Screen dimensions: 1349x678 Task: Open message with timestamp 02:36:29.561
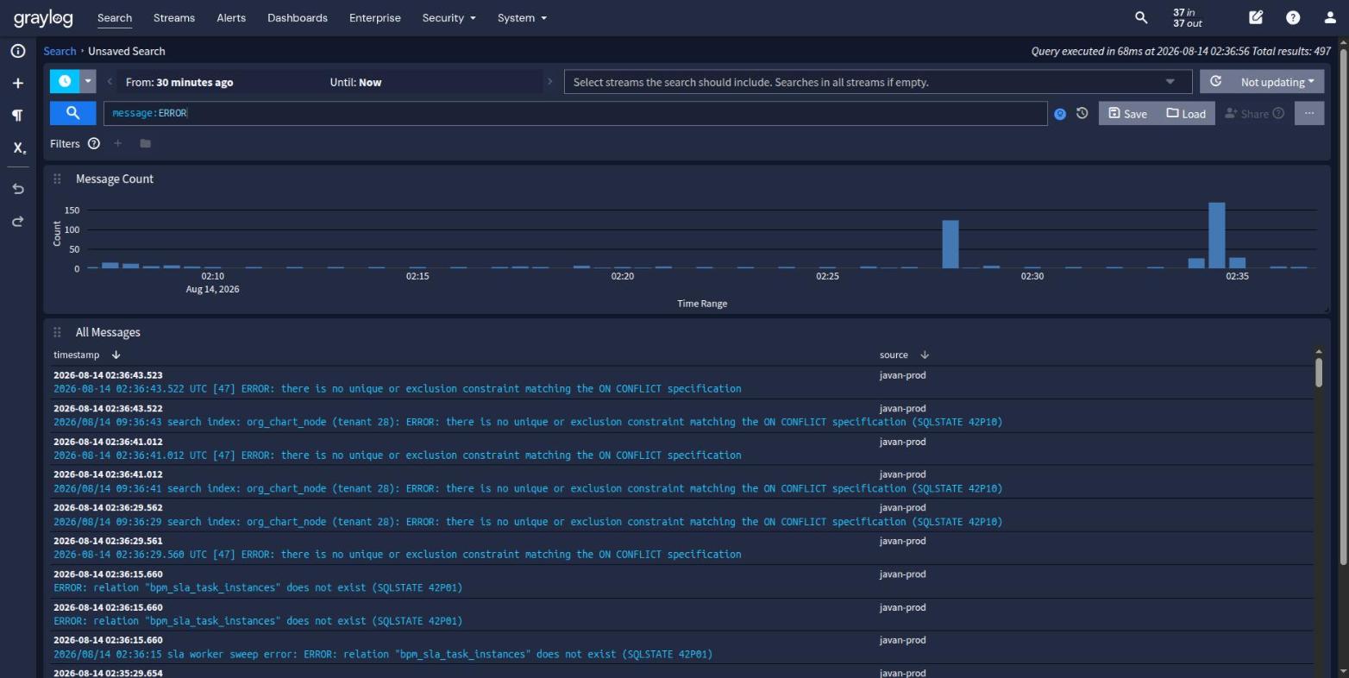pos(681,548)
